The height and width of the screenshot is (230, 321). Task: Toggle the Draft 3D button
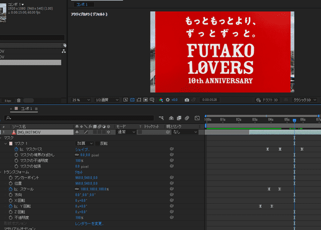[267, 100]
